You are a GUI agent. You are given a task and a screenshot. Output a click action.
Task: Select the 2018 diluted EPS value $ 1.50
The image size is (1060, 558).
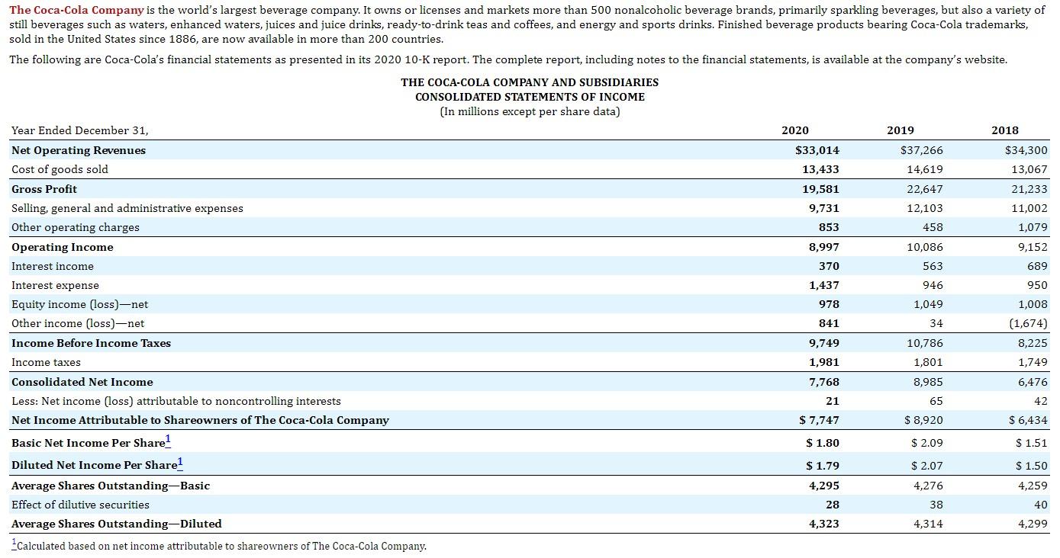click(x=1032, y=465)
